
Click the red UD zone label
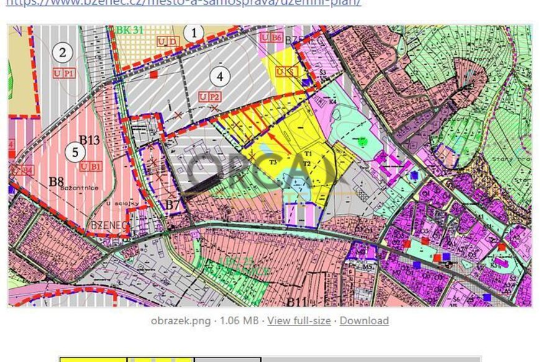(168, 41)
